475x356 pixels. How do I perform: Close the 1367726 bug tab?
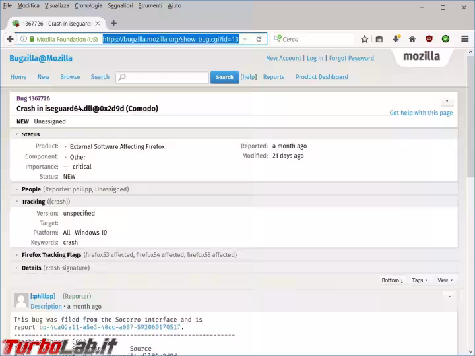click(x=98, y=23)
